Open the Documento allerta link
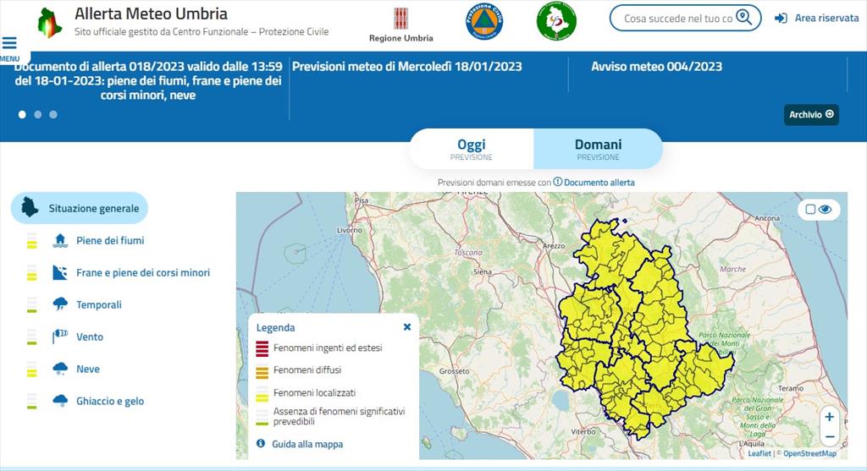Image resolution: width=867 pixels, height=471 pixels. (x=599, y=183)
